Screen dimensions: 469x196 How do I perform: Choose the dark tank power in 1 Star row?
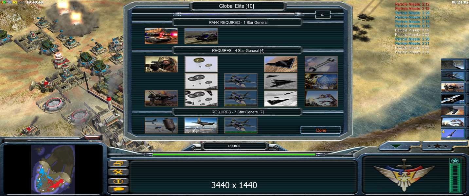[x=201, y=36]
